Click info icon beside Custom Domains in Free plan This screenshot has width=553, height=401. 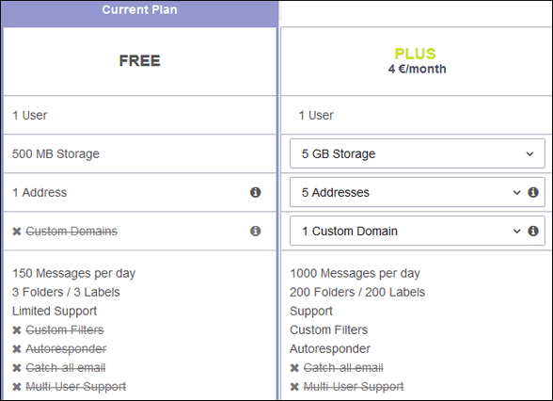256,231
